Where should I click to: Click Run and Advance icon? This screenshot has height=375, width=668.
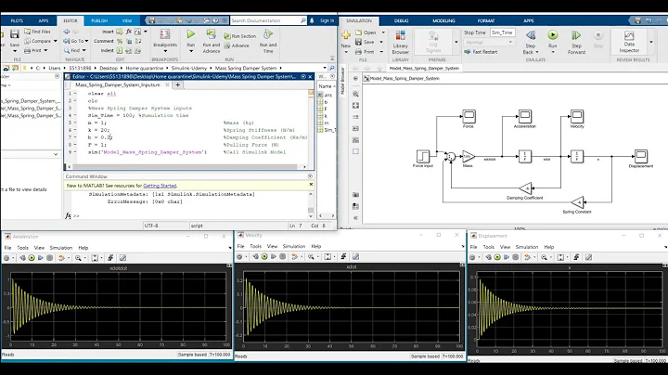[x=211, y=34]
